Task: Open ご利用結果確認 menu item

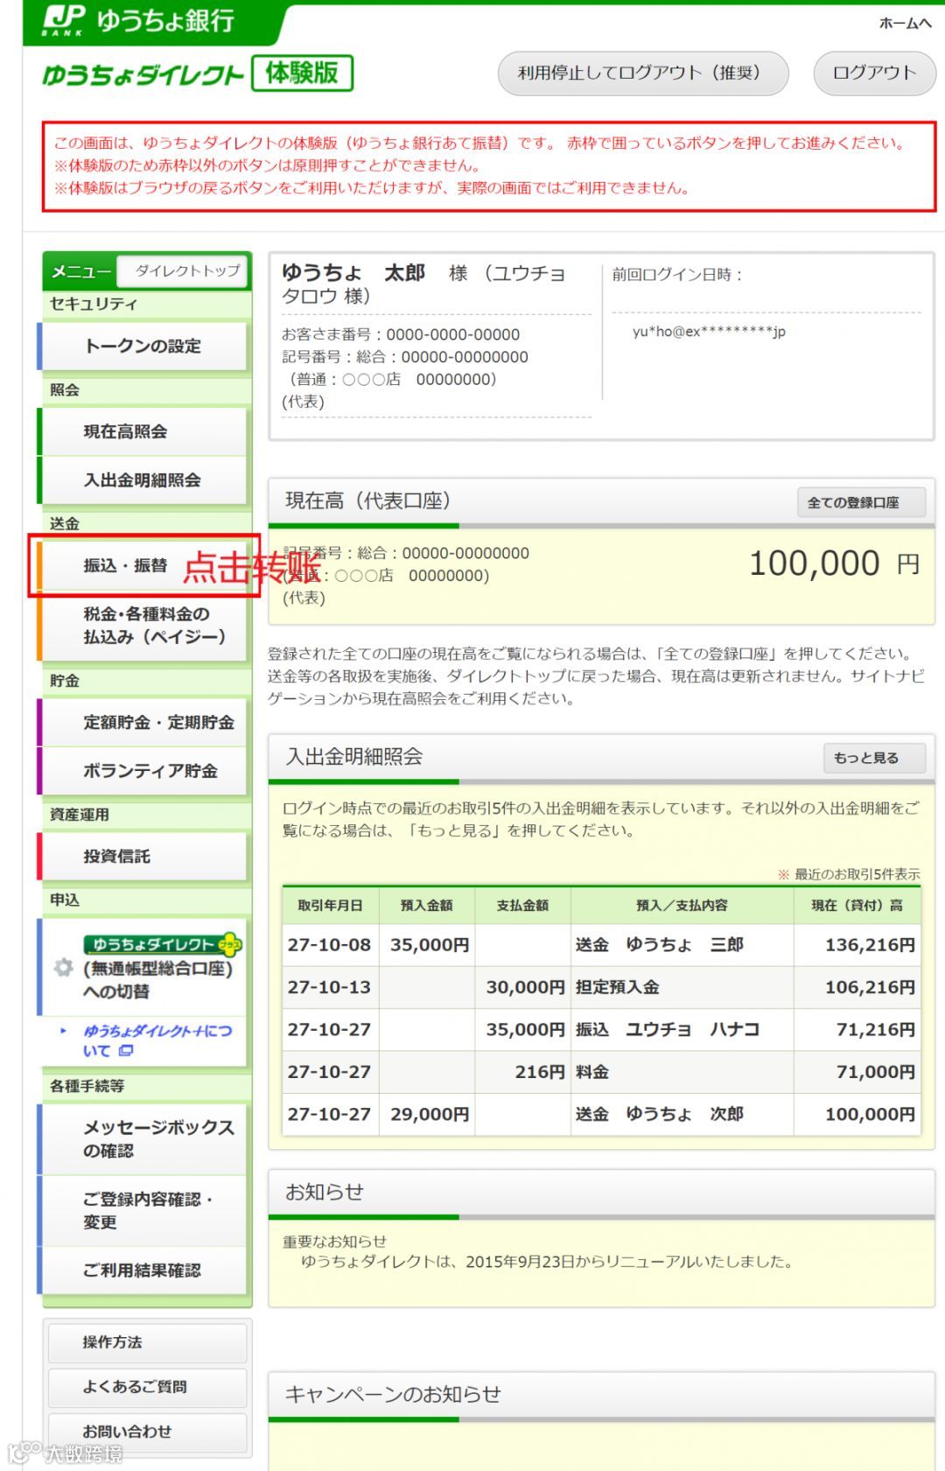Action: 143,1270
